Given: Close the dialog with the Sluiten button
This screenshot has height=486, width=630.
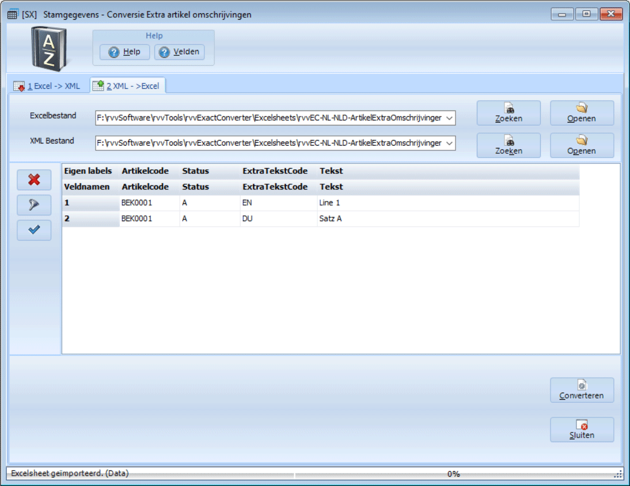Looking at the screenshot, I should 582,430.
